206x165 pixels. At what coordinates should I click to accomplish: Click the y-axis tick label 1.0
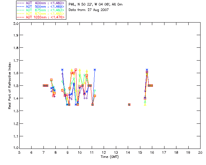coord(16,148)
